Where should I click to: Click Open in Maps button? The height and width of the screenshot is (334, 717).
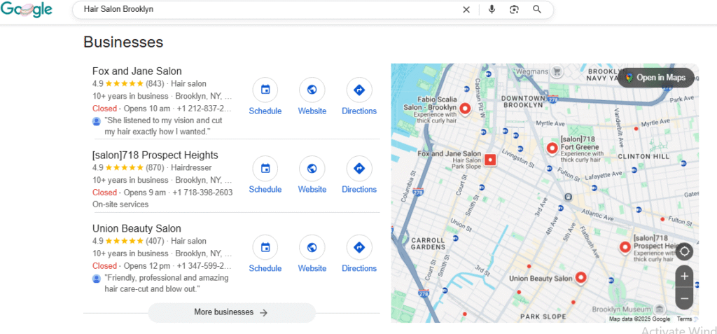pyautogui.click(x=656, y=78)
